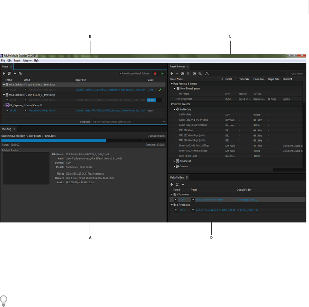Remove watch folder minus icon
309x307 pixels.
(x=183, y=185)
